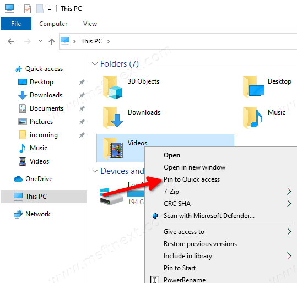Open the Recent locations dropdown

pos(40,41)
